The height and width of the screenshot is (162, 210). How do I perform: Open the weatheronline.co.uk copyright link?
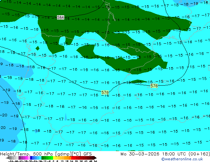click(182, 159)
